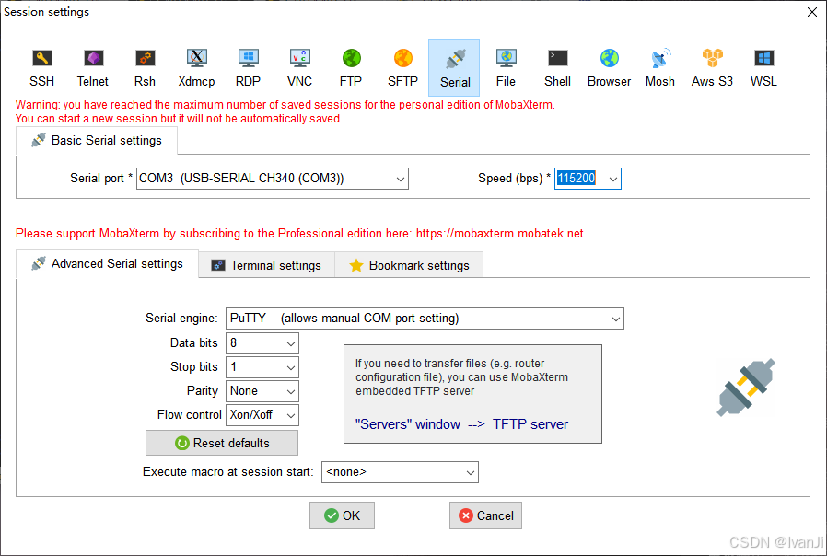Open the Bookmark settings tab
Viewport: 827px width, 556px height.
coord(409,265)
